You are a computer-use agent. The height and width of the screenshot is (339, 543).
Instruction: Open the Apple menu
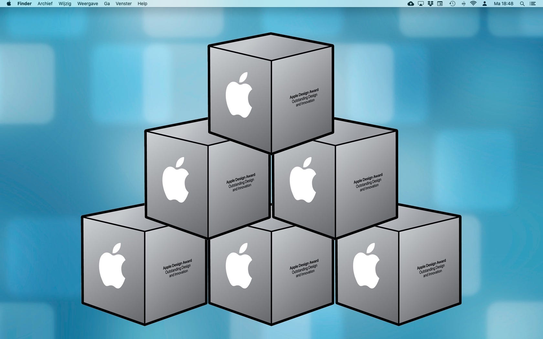point(9,4)
